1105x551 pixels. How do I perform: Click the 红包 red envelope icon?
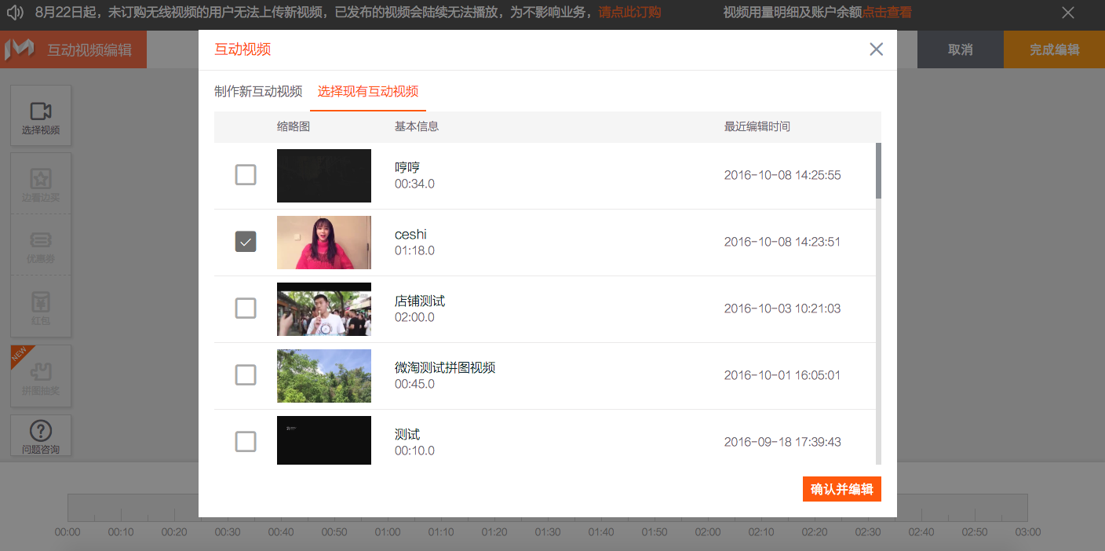[41, 301]
